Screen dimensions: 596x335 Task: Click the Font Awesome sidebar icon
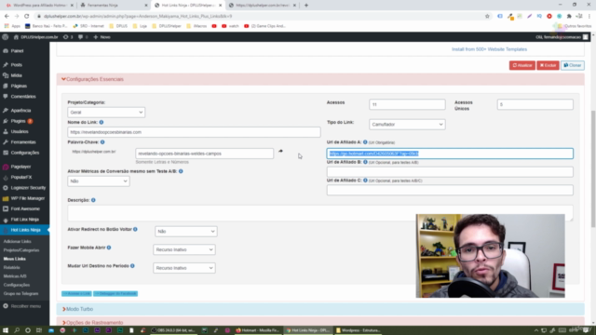pos(6,208)
